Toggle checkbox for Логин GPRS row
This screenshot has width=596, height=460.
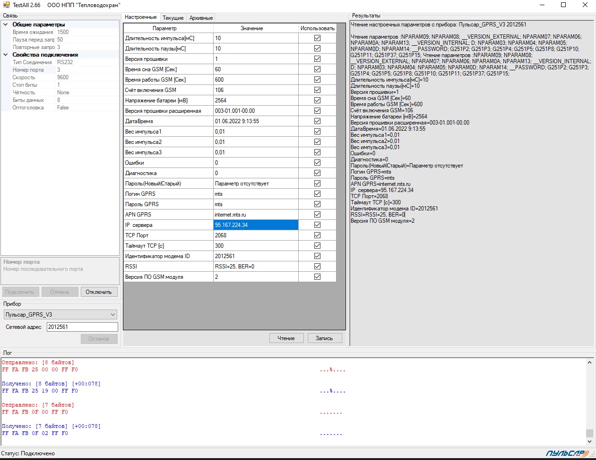coord(317,194)
